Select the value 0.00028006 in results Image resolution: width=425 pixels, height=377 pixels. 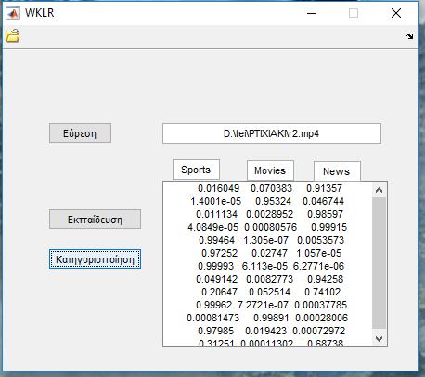click(321, 318)
